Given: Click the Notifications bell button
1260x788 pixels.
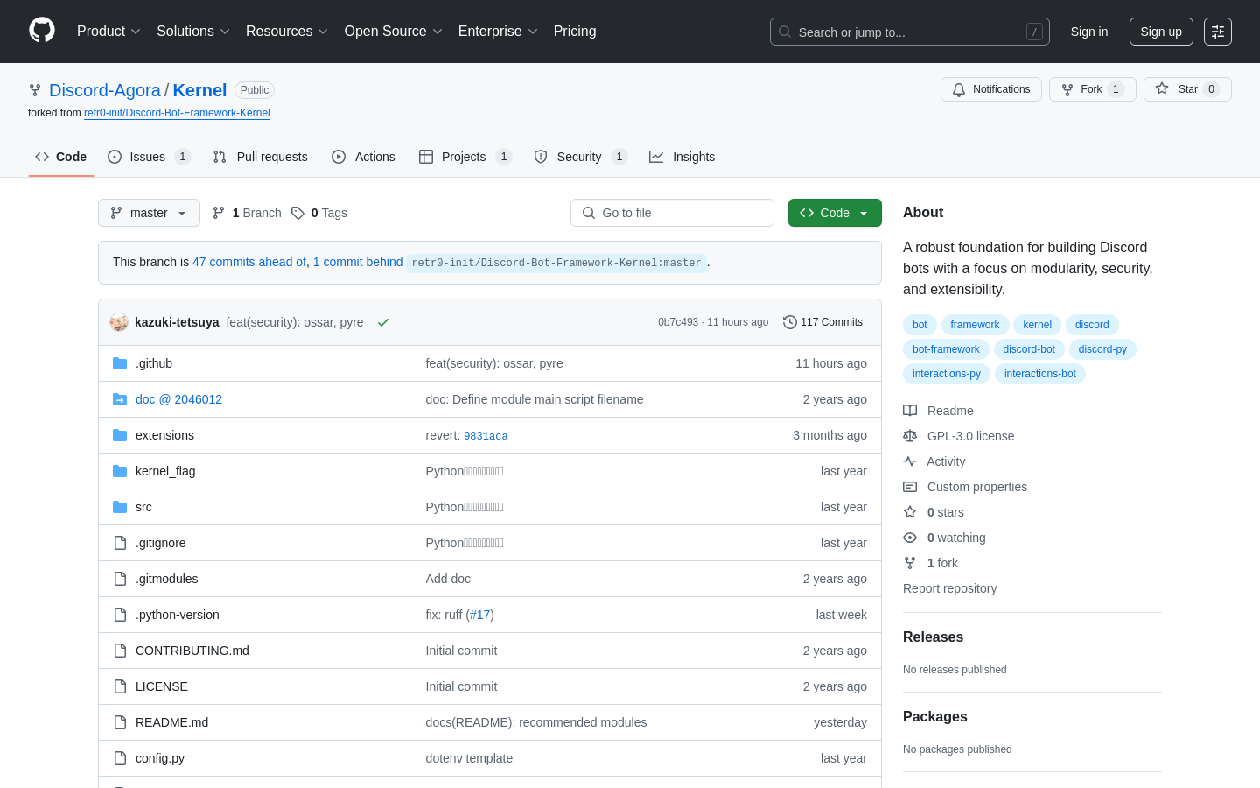Looking at the screenshot, I should 991,89.
